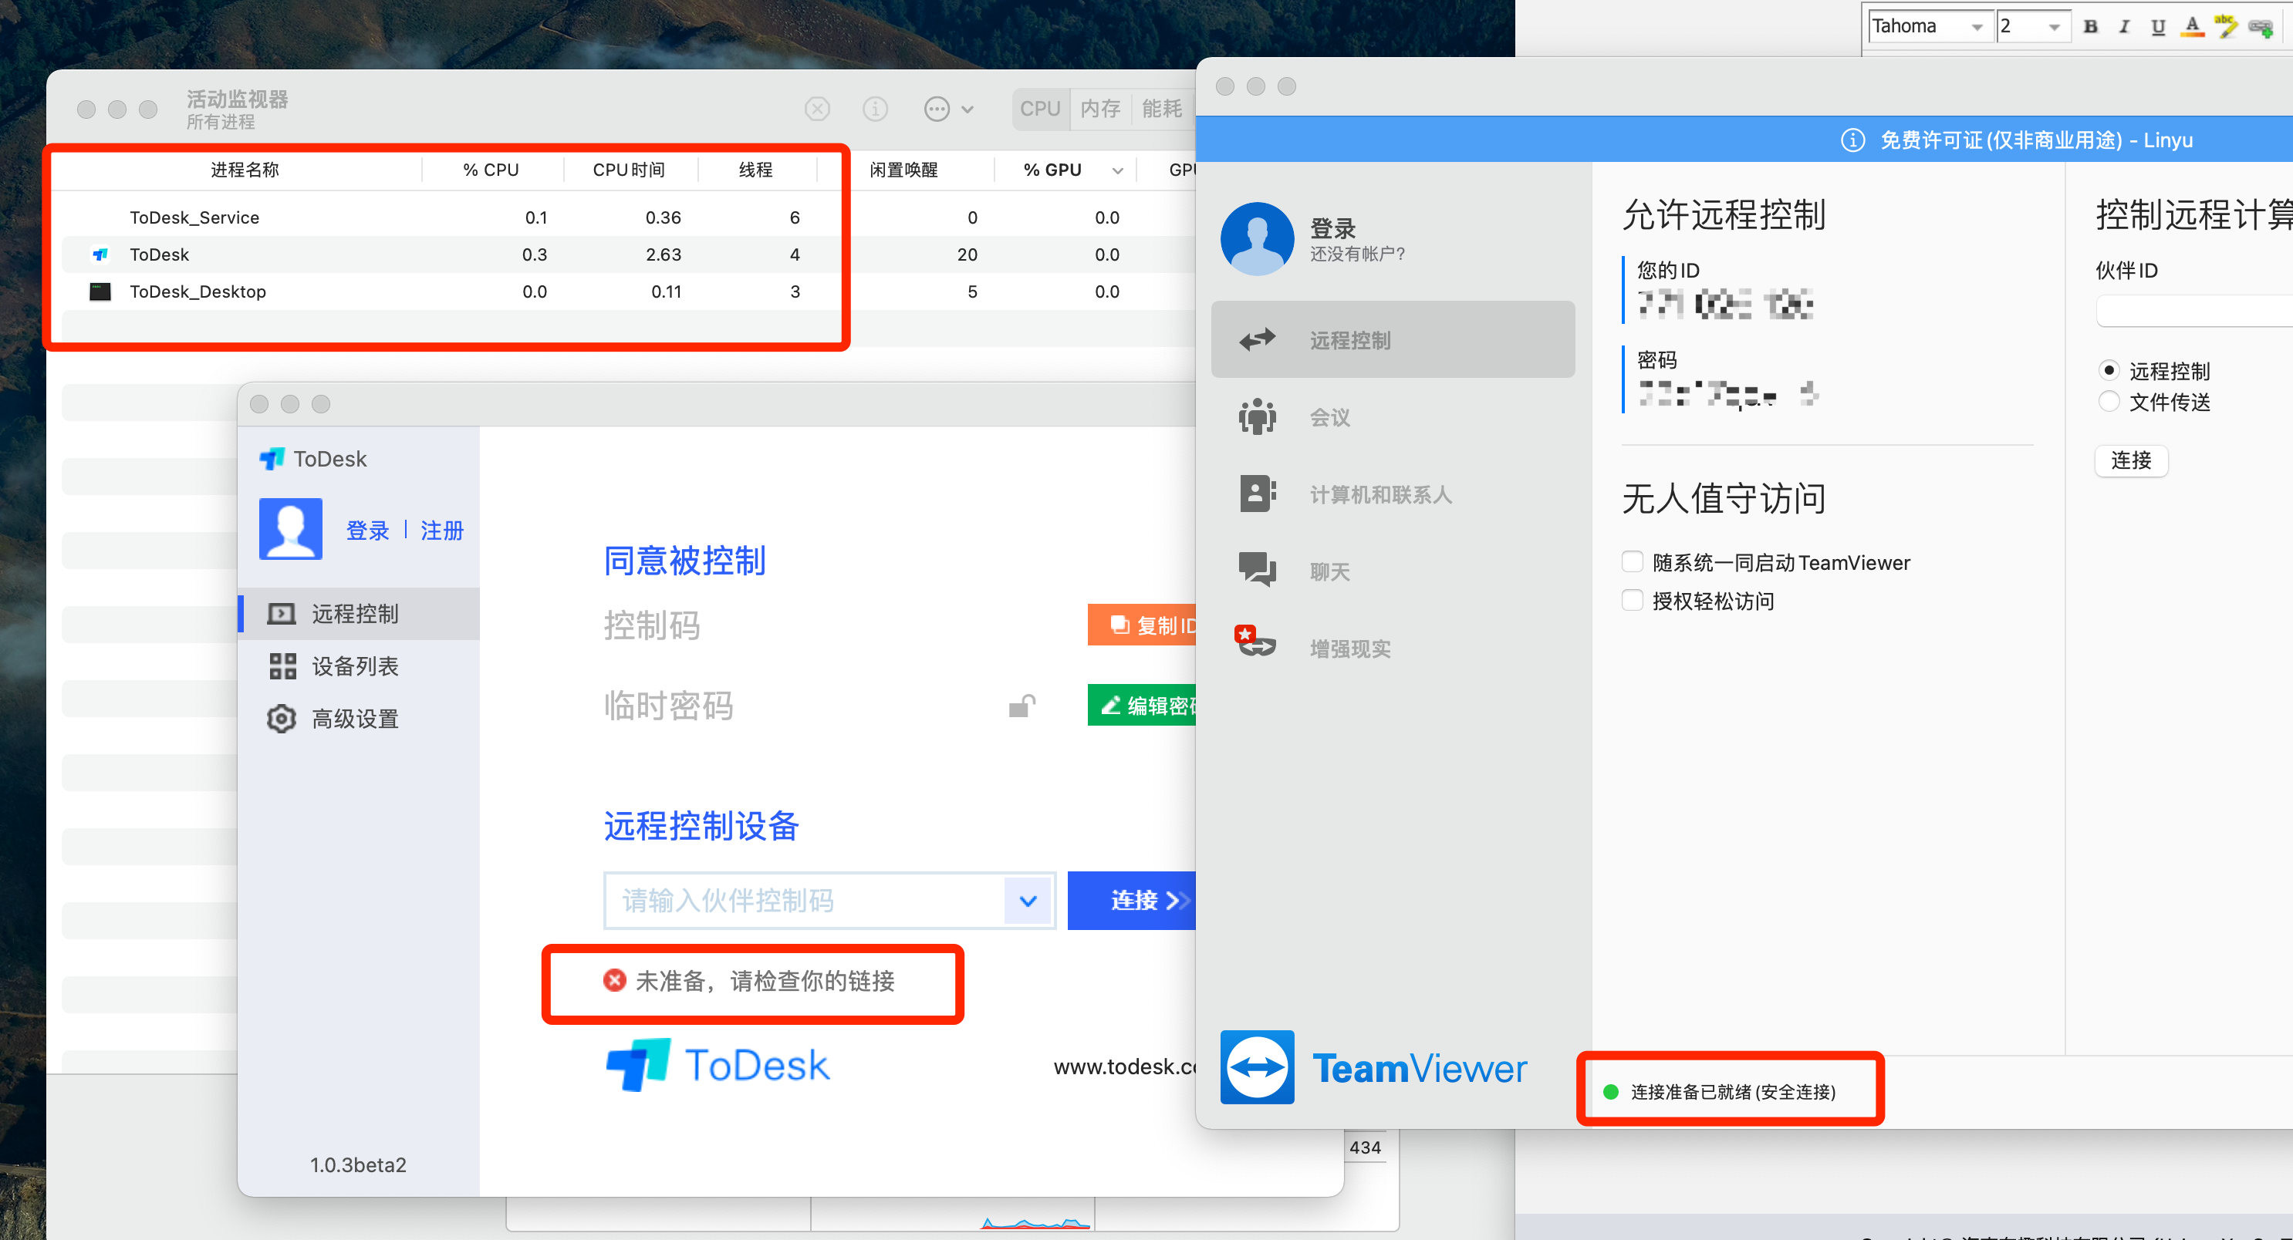
Task: Switch to the 能耗 tab in Activity Monitor
Action: pyautogui.click(x=1162, y=109)
